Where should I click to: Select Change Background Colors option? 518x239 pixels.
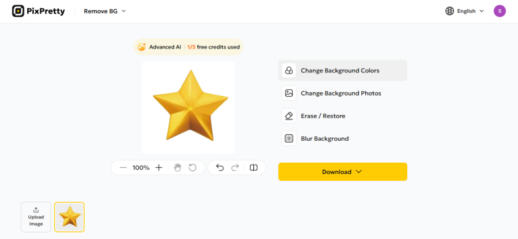343,70
